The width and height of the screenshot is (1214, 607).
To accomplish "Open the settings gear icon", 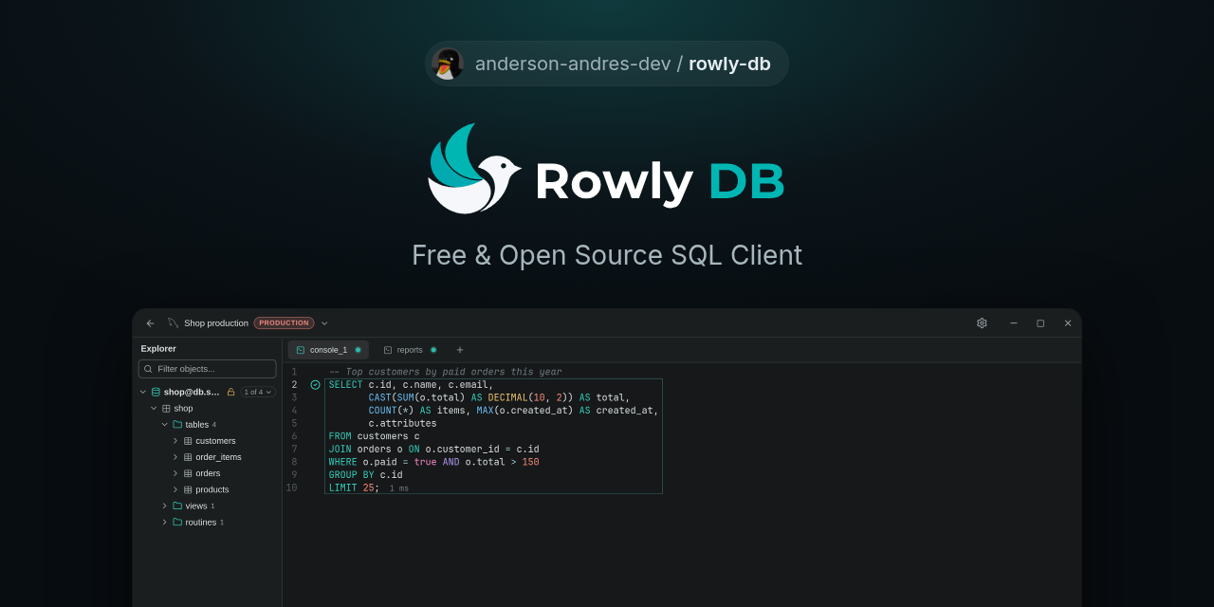I will [x=982, y=323].
